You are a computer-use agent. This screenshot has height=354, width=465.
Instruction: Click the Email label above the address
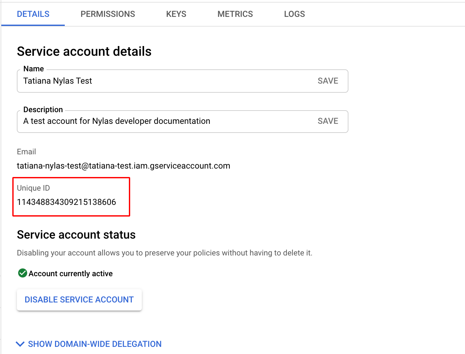click(x=26, y=151)
